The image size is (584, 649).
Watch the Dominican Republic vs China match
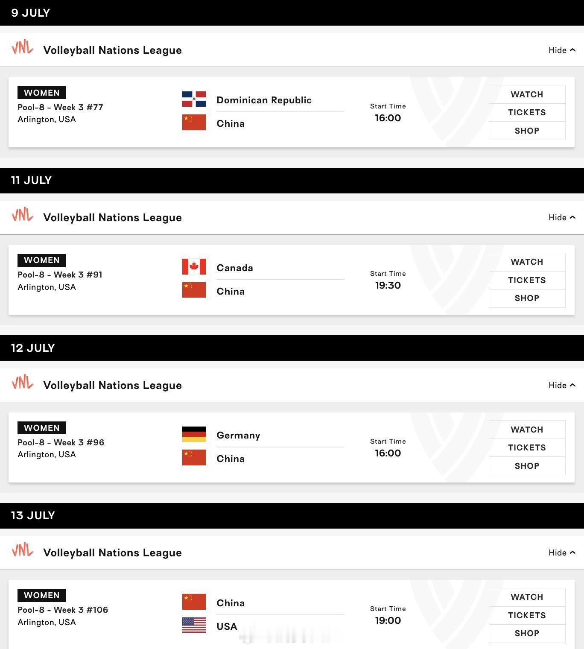tap(527, 94)
